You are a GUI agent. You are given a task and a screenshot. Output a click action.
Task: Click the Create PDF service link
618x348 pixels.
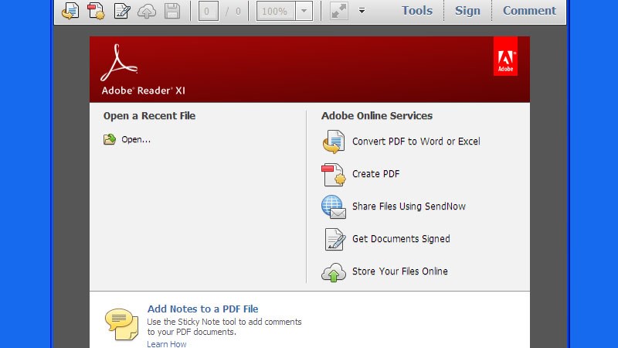(x=376, y=173)
